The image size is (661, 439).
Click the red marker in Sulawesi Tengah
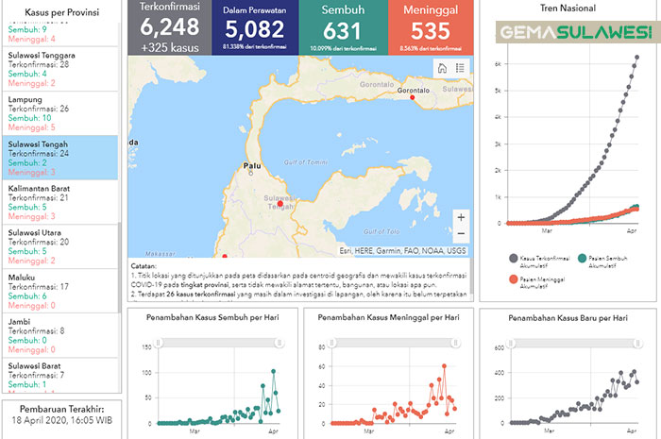[x=280, y=203]
